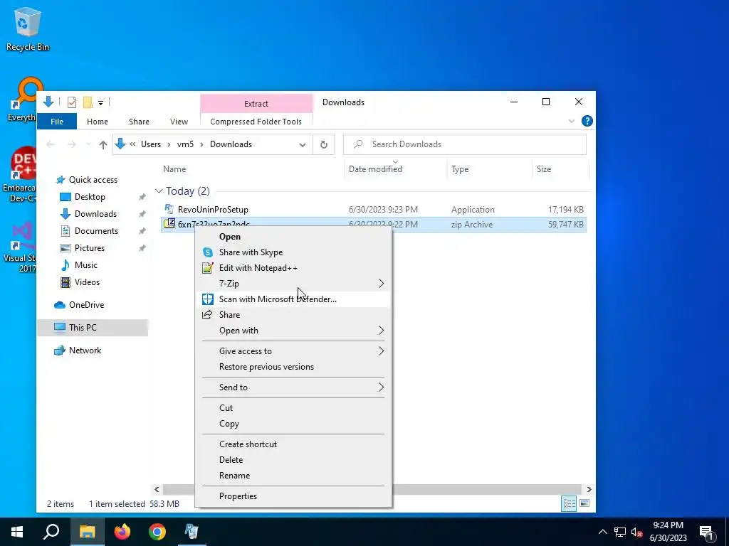Choose Rename from the context menu
The image size is (729, 546).
coord(293,476)
